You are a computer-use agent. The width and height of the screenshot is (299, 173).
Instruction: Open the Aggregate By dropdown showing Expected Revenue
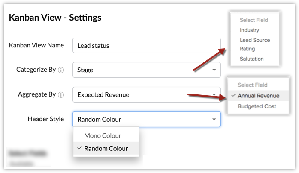point(146,95)
